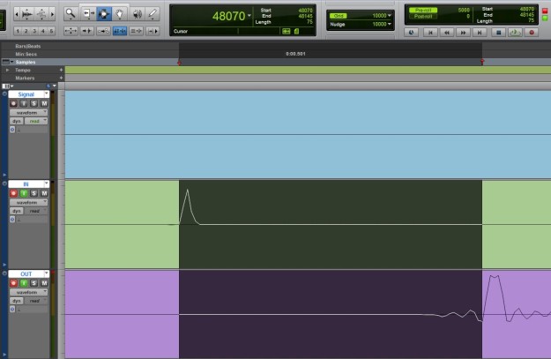This screenshot has height=359, width=551.
Task: Open Signal track automation mode read
Action: pos(36,121)
